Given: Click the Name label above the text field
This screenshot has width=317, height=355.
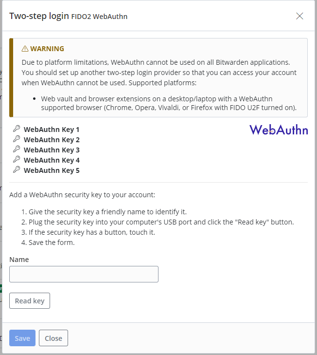Looking at the screenshot, I should (x=19, y=260).
